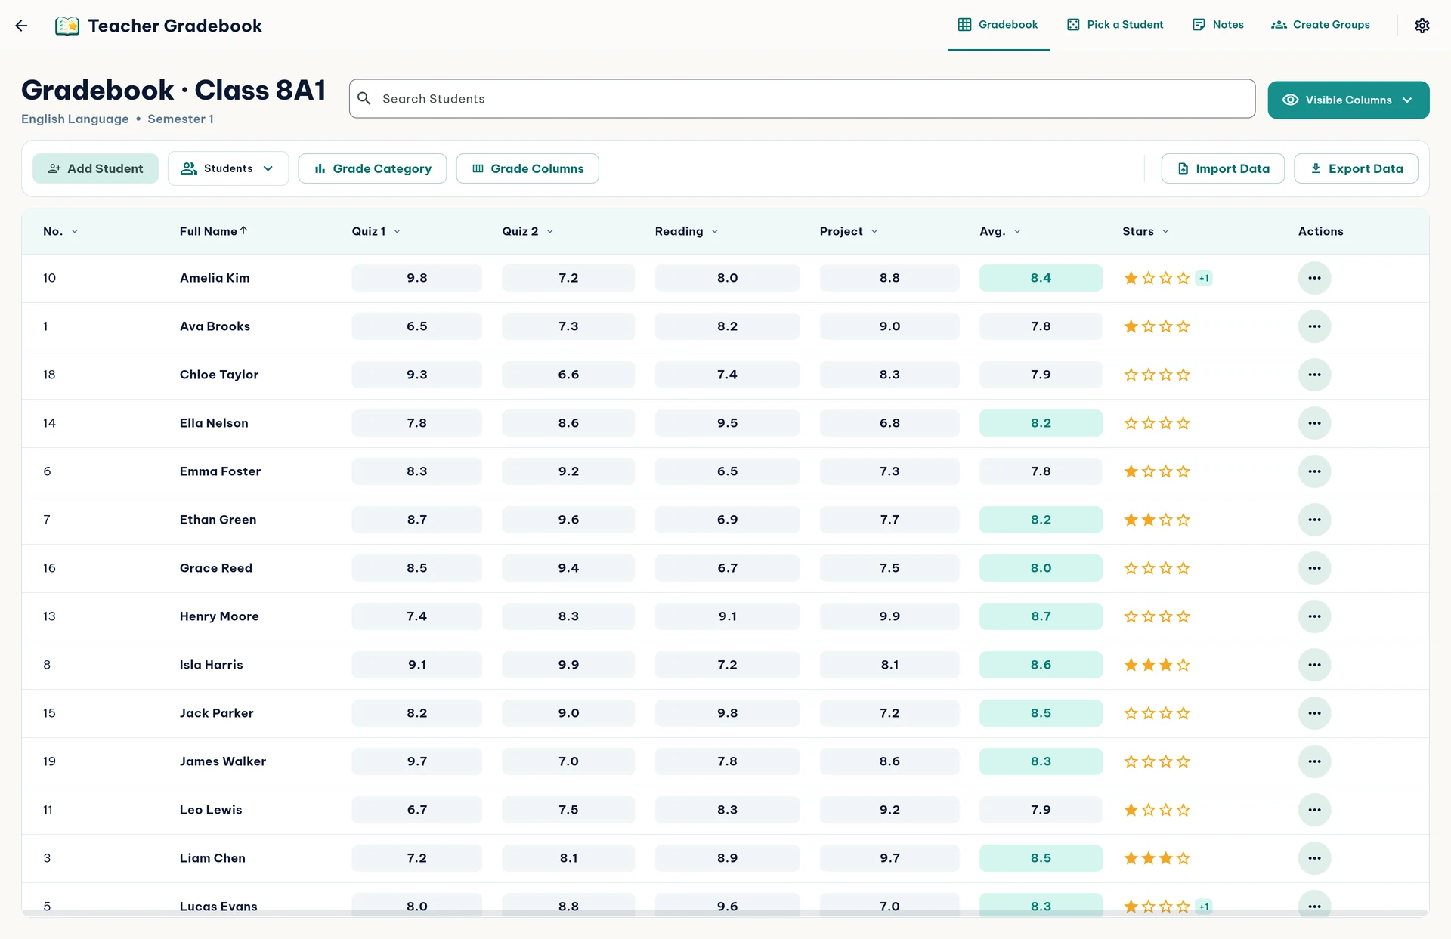Open actions menu for Ethan Green

coord(1314,520)
